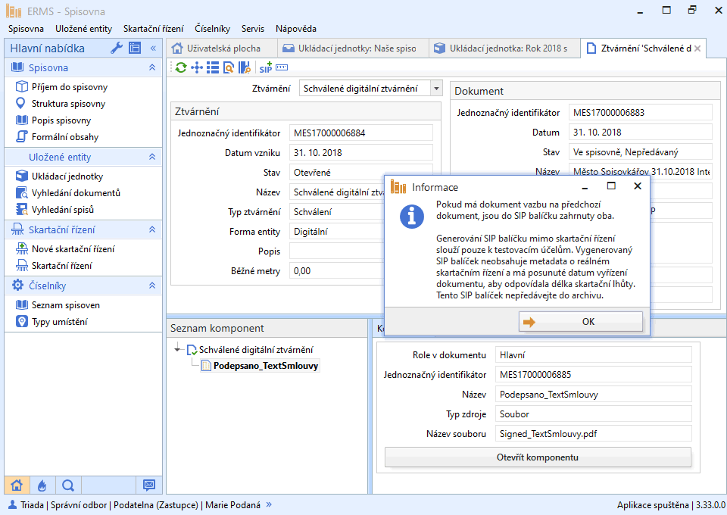The image size is (727, 515).
Task: Start Nové skartační řízení
Action: [x=73, y=249]
